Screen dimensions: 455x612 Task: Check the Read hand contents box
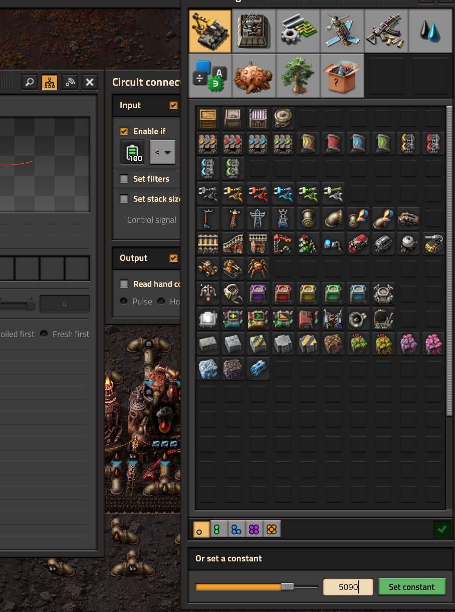[x=124, y=284]
